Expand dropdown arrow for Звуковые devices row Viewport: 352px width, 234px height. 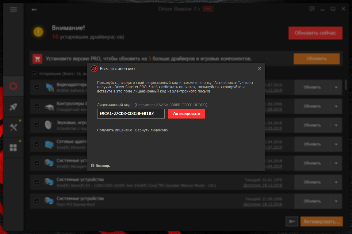pyautogui.click(x=336, y=125)
